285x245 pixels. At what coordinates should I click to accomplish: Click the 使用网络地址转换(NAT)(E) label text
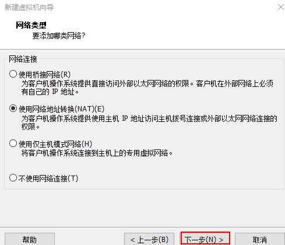coord(61,109)
